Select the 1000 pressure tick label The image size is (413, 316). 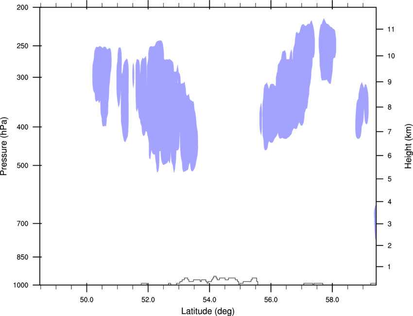(21, 285)
